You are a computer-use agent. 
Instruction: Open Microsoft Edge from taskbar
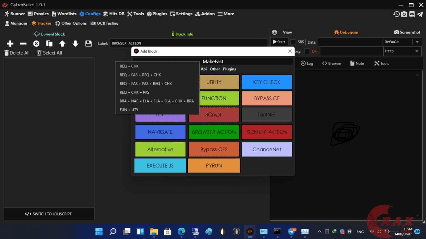pyautogui.click(x=181, y=231)
